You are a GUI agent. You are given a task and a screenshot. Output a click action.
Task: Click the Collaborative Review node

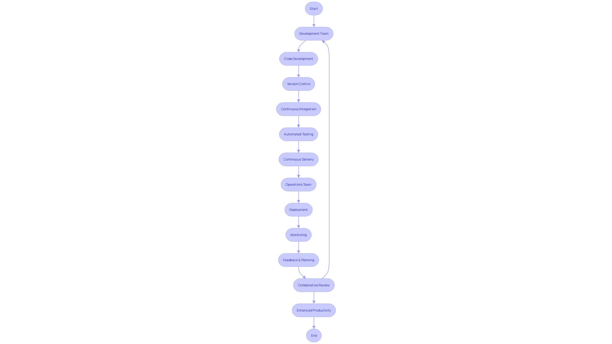(314, 285)
